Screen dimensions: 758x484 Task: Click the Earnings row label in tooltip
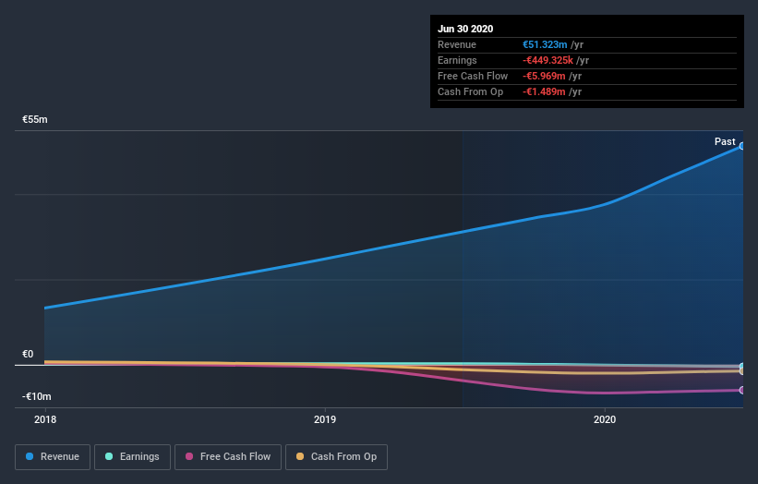click(x=457, y=60)
